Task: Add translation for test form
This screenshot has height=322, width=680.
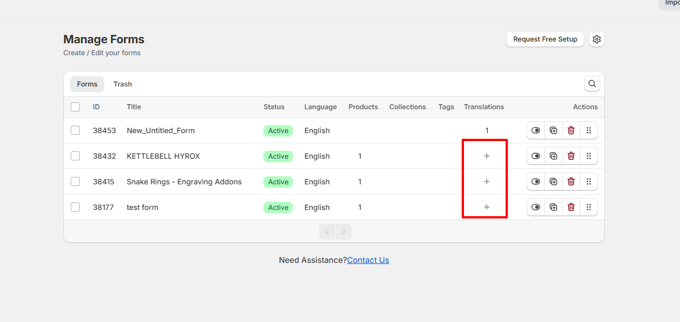Action: (486, 207)
